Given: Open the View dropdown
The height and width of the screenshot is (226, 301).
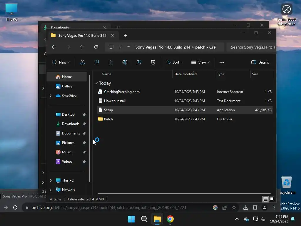Looking at the screenshot, I should (200, 62).
